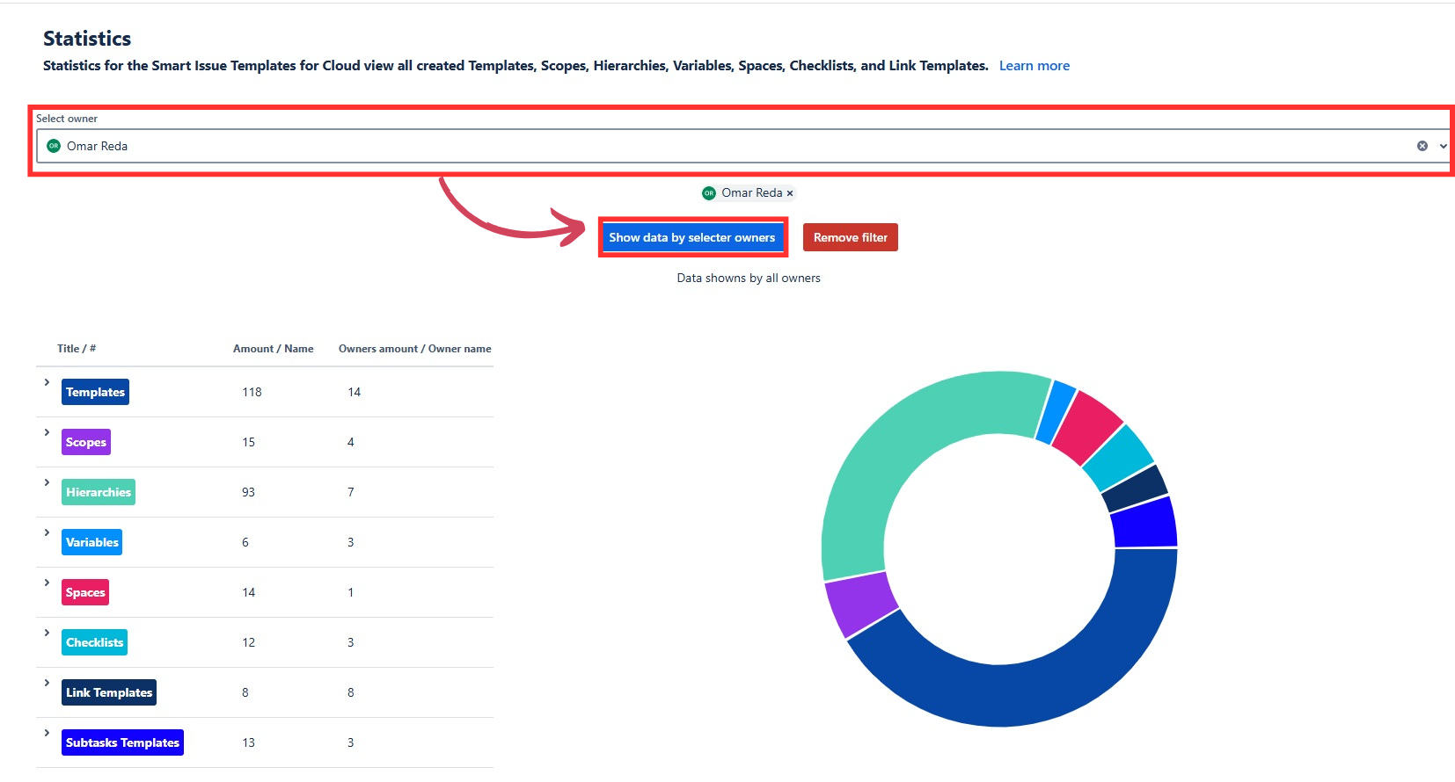
Task: Expand the Hierarchies row chevron
Action: pos(48,483)
